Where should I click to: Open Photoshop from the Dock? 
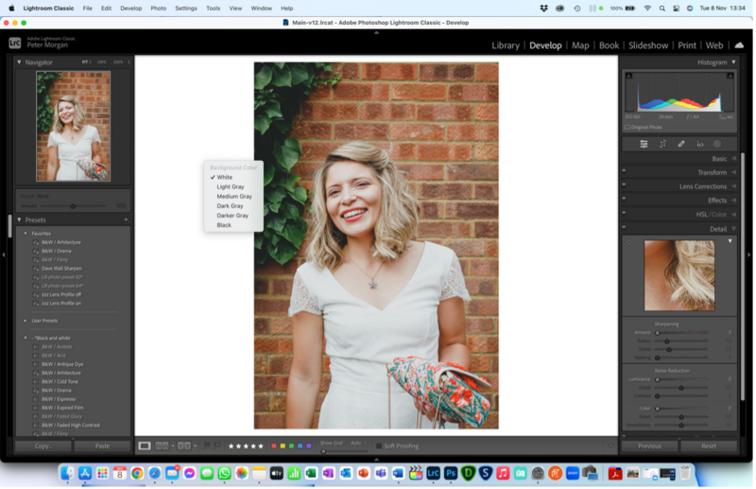(x=451, y=474)
